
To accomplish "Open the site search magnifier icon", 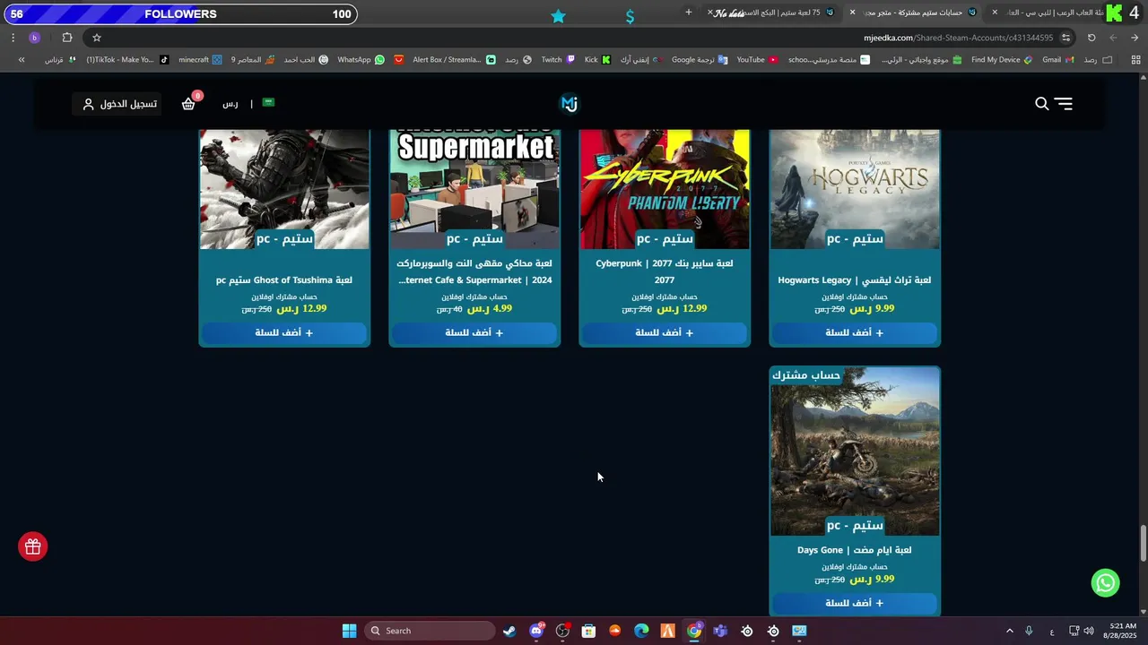I will pos(1041,104).
